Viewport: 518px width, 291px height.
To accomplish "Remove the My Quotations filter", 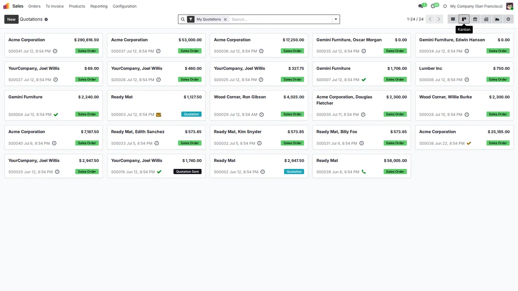I will point(225,19).
